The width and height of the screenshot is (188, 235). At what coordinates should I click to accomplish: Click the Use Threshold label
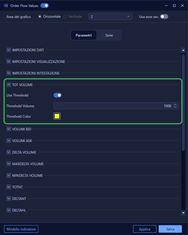point(17,95)
